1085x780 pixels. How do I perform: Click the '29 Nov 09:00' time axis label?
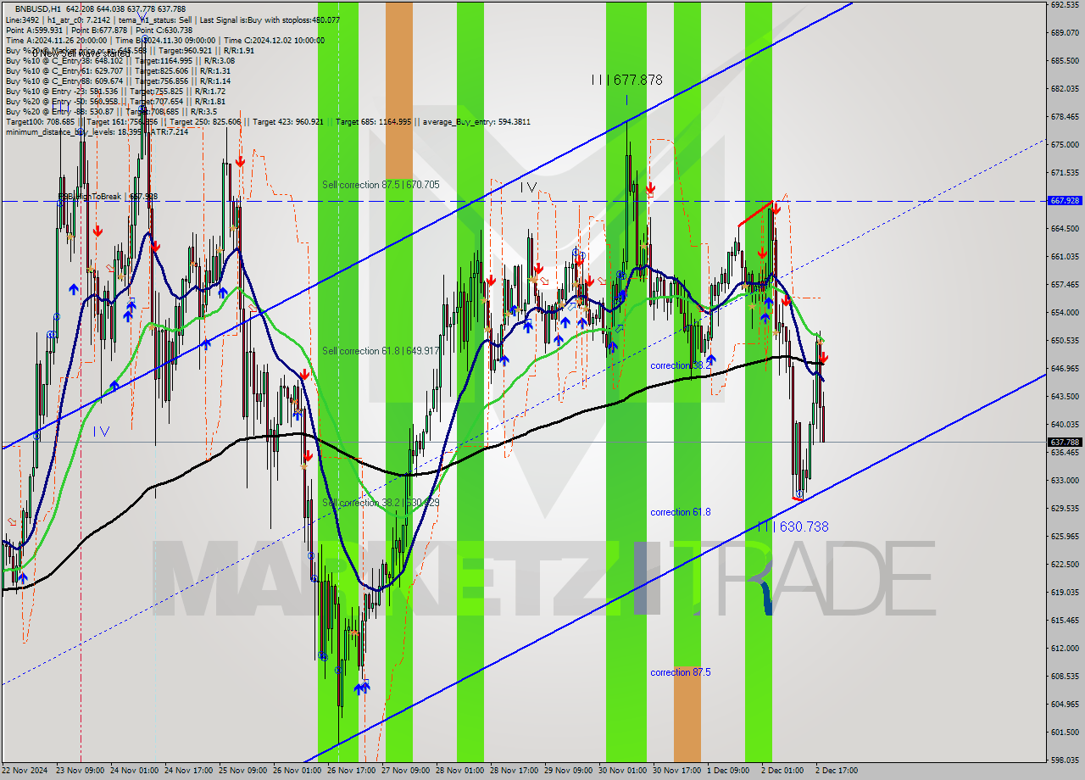[569, 771]
